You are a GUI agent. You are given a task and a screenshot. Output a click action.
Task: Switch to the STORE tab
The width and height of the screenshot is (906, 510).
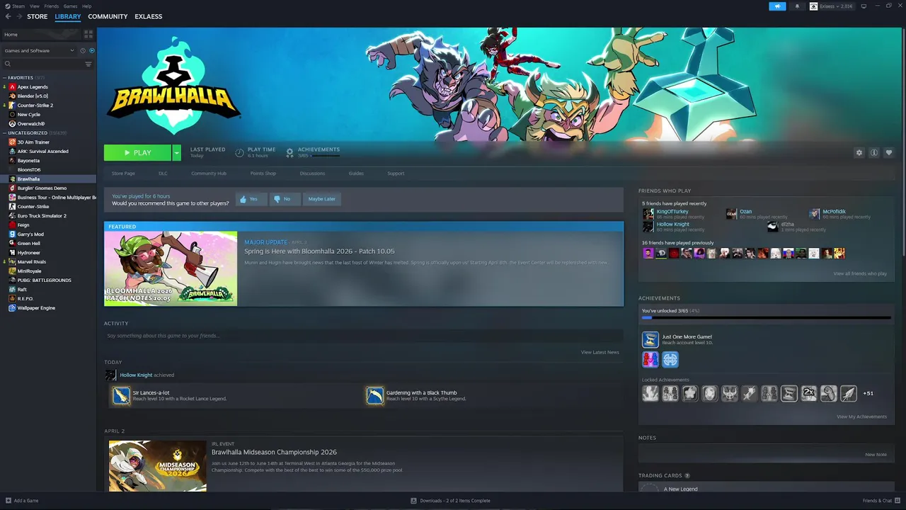[x=38, y=16]
